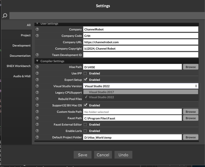Viewport: 205px width, 167px height.
Task: Click help icon for Faust Path
Action: [37, 118]
